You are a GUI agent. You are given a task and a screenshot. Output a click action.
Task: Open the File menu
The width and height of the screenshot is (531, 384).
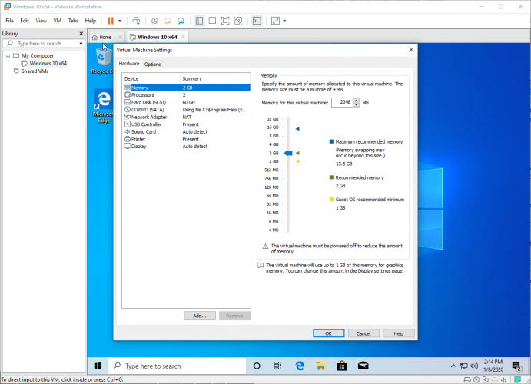pyautogui.click(x=9, y=21)
